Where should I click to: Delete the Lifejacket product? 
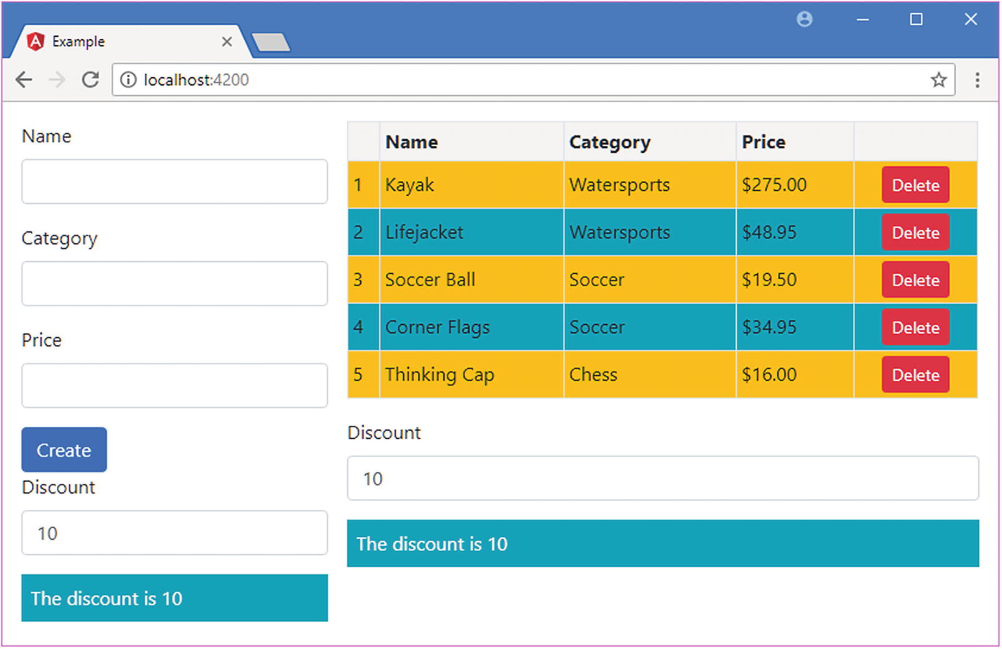(x=915, y=233)
